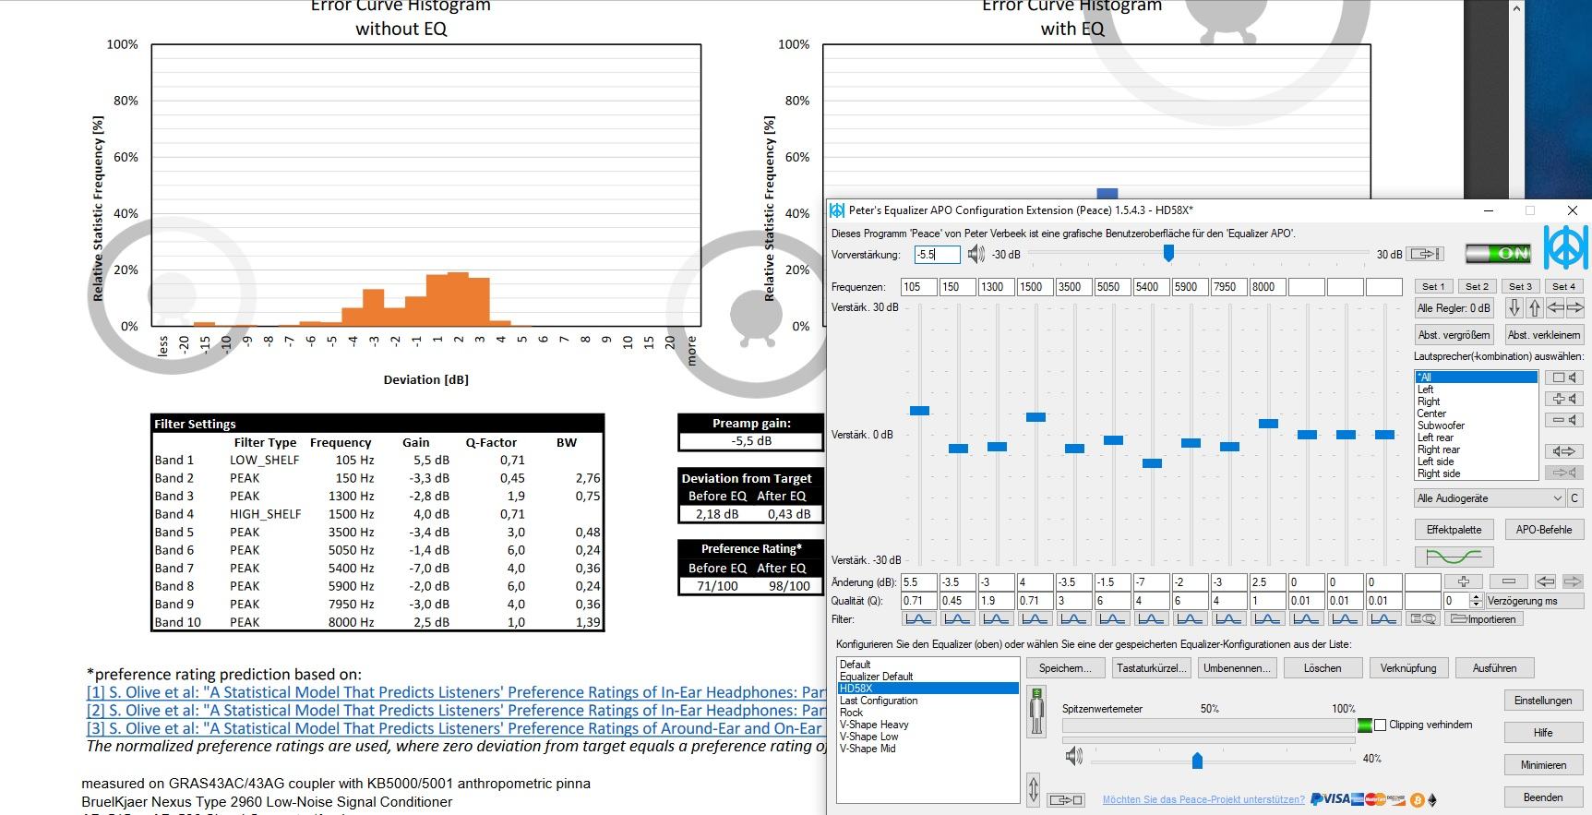Open APO-Befehle
The height and width of the screenshot is (815, 1592).
(x=1544, y=530)
